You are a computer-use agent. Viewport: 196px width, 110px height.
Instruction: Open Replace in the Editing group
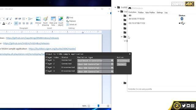point(71,21)
